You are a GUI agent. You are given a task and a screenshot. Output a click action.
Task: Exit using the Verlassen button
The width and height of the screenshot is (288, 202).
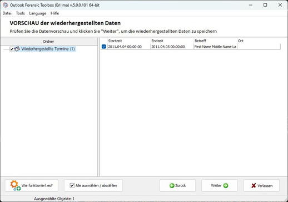(x=261, y=185)
